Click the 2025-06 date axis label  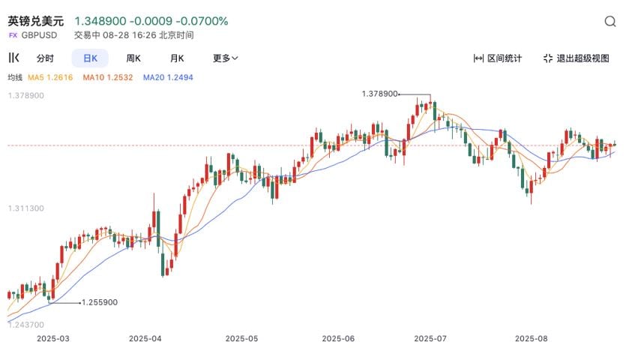point(337,339)
